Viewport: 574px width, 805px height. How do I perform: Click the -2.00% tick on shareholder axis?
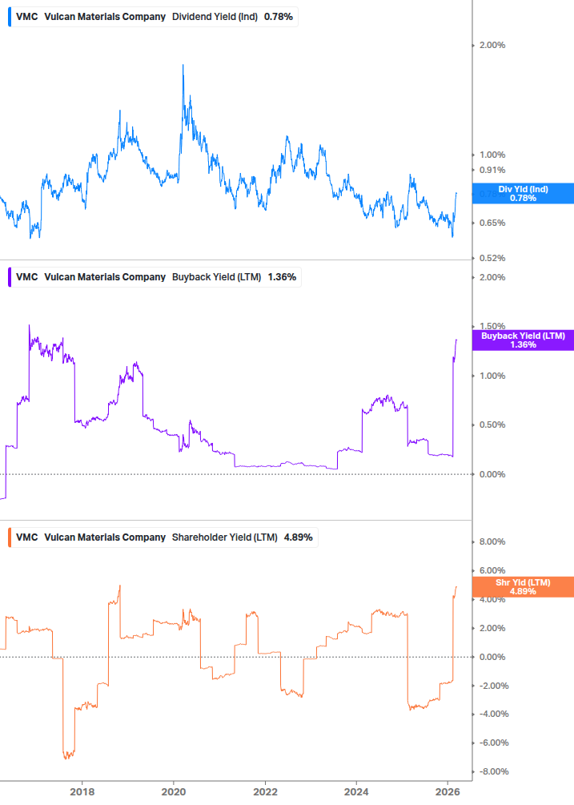click(494, 686)
